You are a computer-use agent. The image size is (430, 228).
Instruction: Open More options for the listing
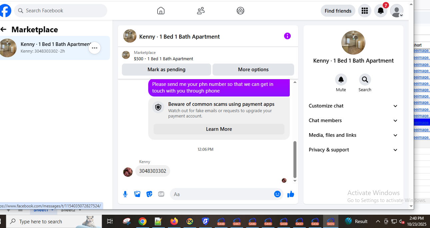coord(253,70)
